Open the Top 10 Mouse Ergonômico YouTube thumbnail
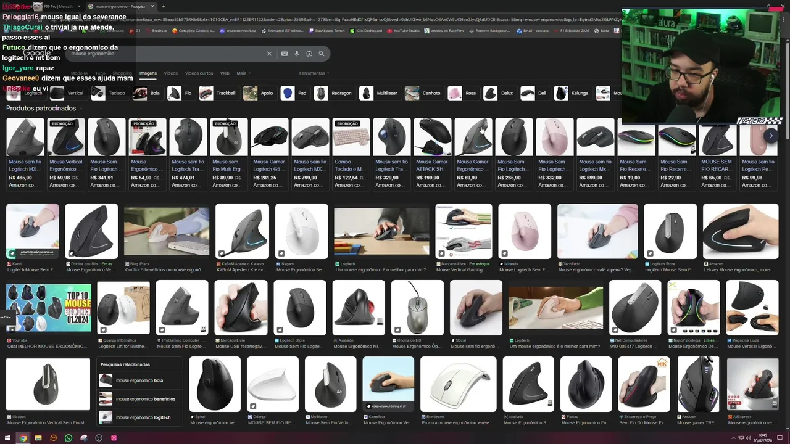790x444 pixels. click(49, 308)
